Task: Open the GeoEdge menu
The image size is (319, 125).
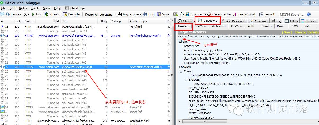Action: click(x=75, y=8)
